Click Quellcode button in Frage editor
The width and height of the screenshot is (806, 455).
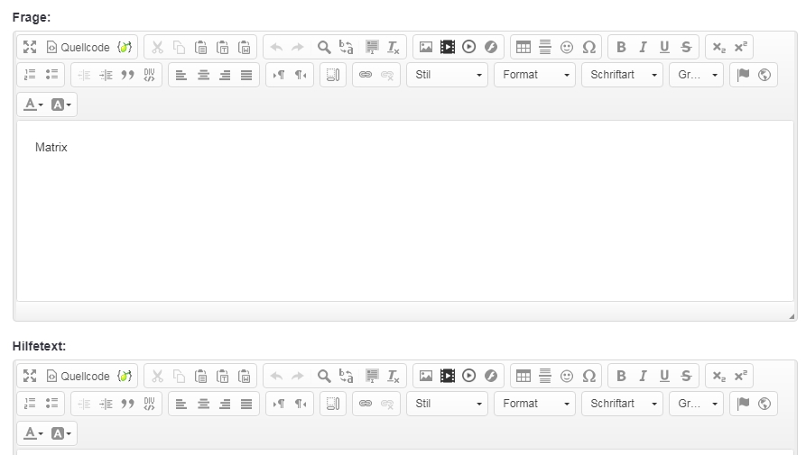pyautogui.click(x=78, y=47)
